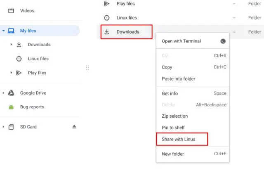This screenshot has height=171, width=264.
Task: Choose Zip selection from context menu
Action: click(175, 116)
